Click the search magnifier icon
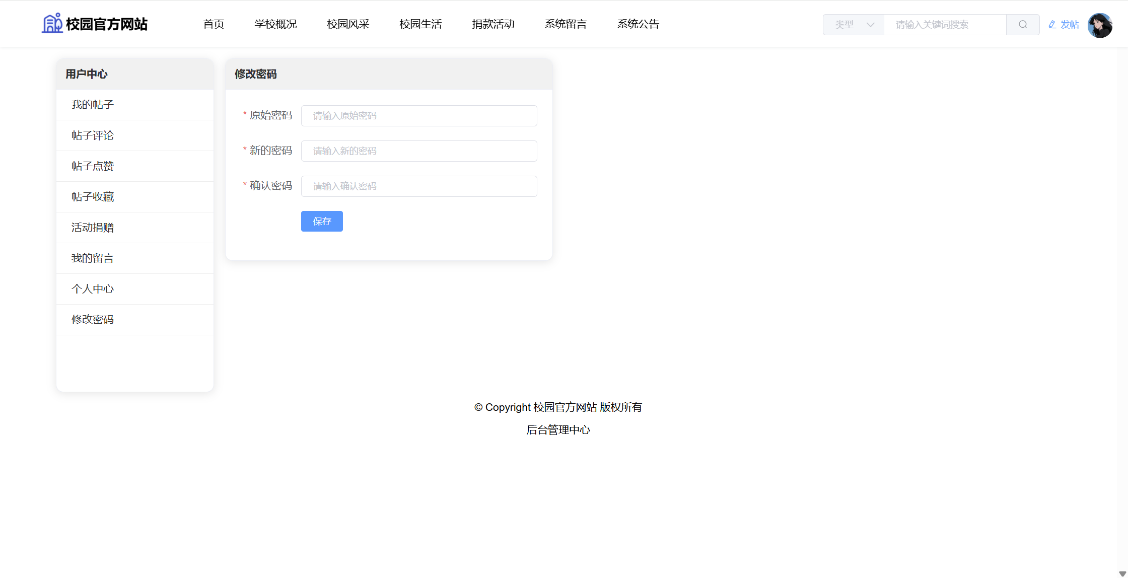 (x=1022, y=25)
